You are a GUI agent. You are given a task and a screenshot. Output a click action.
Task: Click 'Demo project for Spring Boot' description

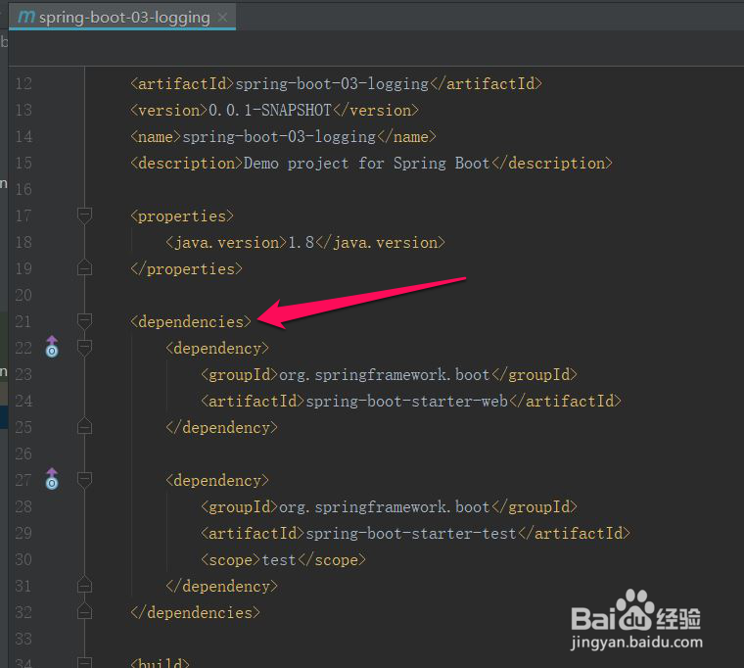(366, 164)
